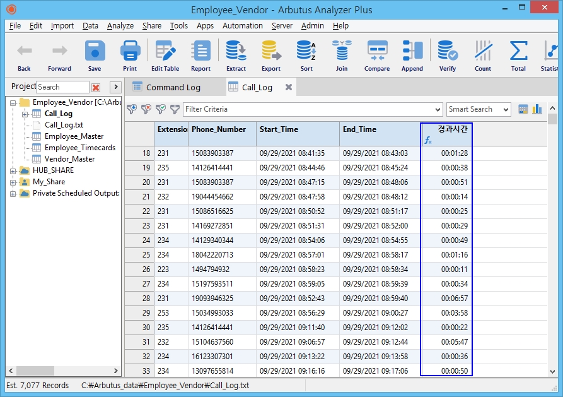563x397 pixels.
Task: Click in the Filter Criteria field
Action: point(308,109)
